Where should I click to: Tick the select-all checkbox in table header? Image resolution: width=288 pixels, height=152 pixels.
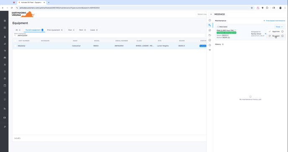pos(15,41)
